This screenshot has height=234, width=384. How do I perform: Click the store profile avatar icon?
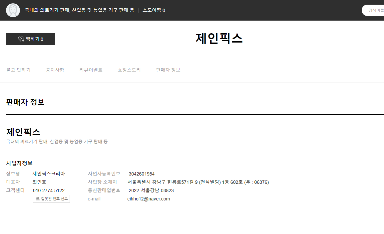(13, 10)
